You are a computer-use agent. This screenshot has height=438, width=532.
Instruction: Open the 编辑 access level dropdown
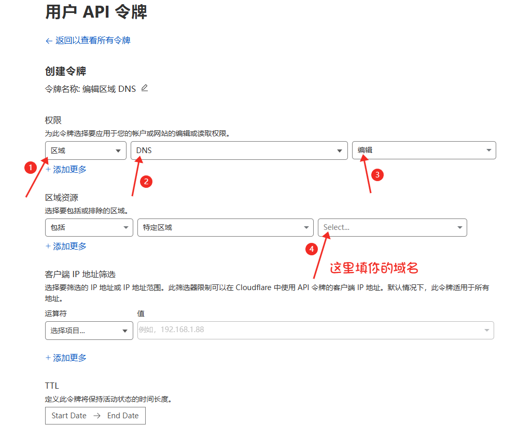point(424,150)
